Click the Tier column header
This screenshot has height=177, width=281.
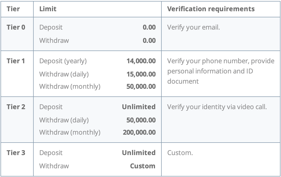tap(13, 9)
